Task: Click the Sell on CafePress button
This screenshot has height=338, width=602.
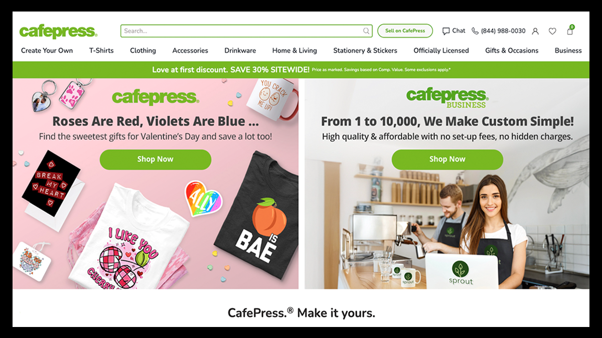Action: click(x=405, y=31)
